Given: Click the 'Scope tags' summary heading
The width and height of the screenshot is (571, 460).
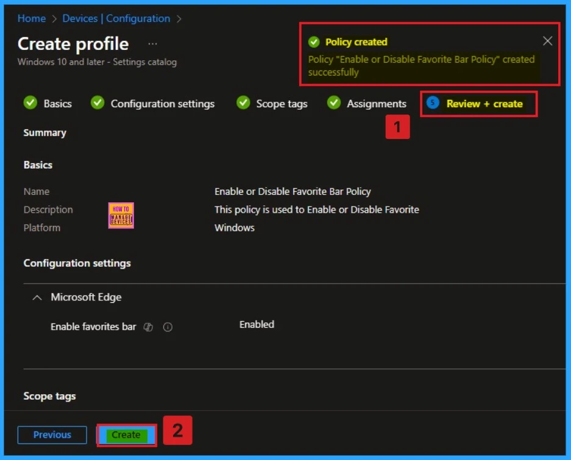Looking at the screenshot, I should pyautogui.click(x=49, y=396).
